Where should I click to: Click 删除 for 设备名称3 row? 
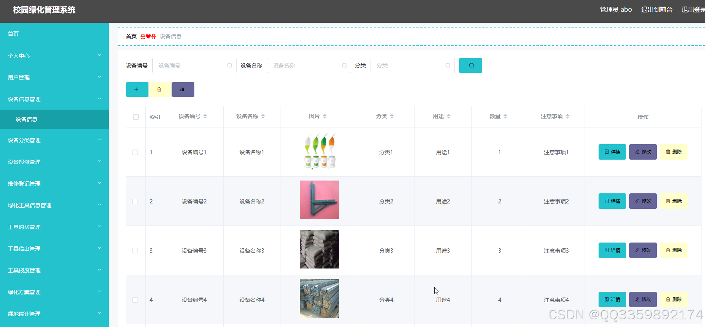click(674, 250)
